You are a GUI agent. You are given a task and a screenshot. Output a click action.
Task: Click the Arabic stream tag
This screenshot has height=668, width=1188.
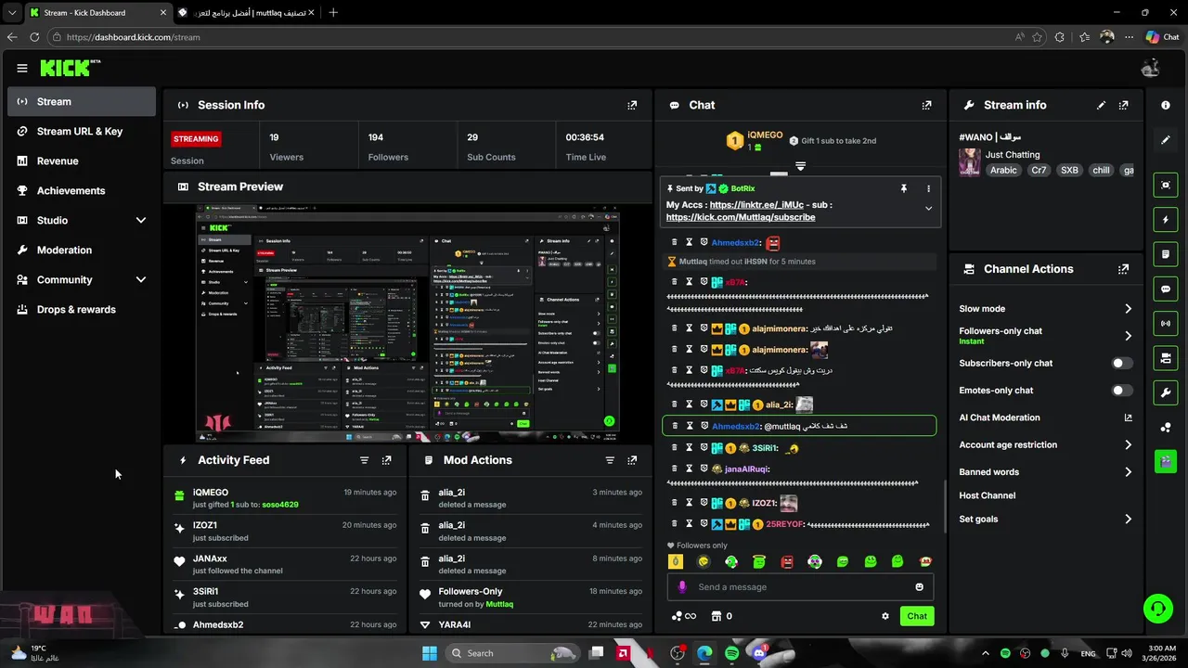(x=1003, y=171)
